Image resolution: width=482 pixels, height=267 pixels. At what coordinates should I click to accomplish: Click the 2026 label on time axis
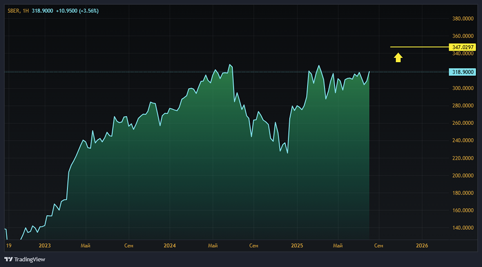(422, 245)
